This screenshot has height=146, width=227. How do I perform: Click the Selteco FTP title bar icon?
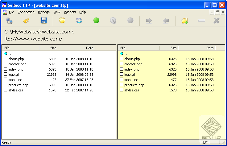click(4, 5)
